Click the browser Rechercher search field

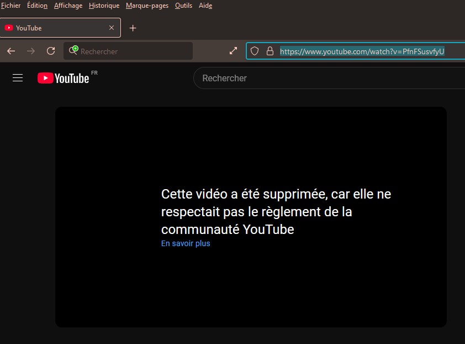point(128,51)
